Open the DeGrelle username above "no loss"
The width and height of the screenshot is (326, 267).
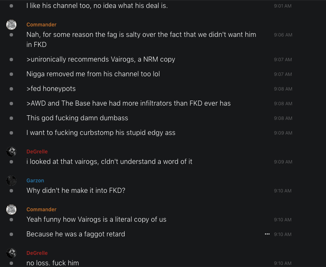coord(37,253)
